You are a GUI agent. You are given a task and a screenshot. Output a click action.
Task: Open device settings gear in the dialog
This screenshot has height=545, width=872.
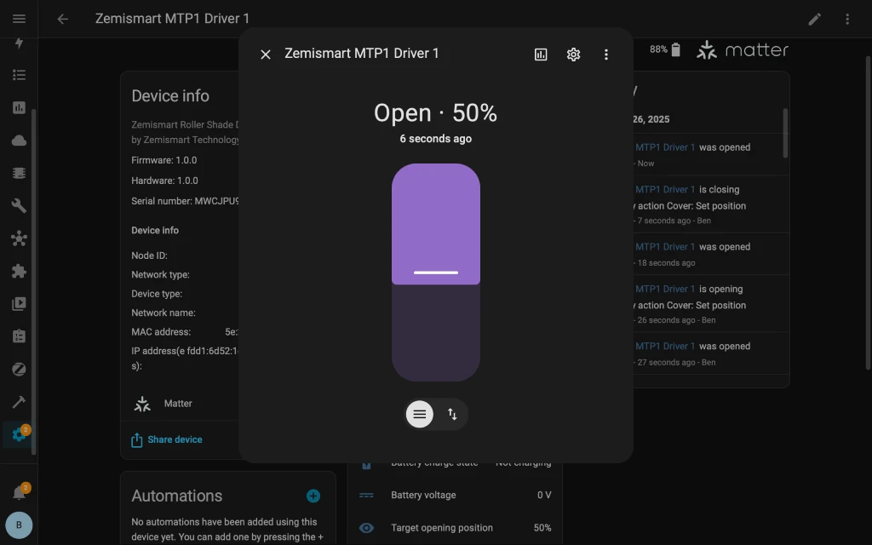pyautogui.click(x=573, y=54)
